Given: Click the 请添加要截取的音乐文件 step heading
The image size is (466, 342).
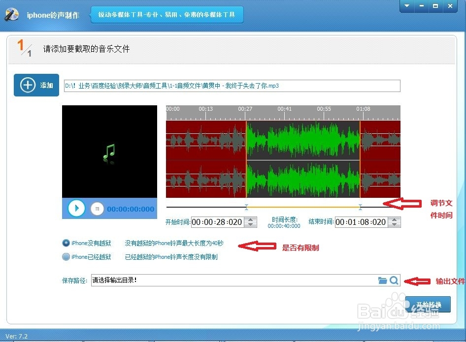Looking at the screenshot, I should click(87, 49).
